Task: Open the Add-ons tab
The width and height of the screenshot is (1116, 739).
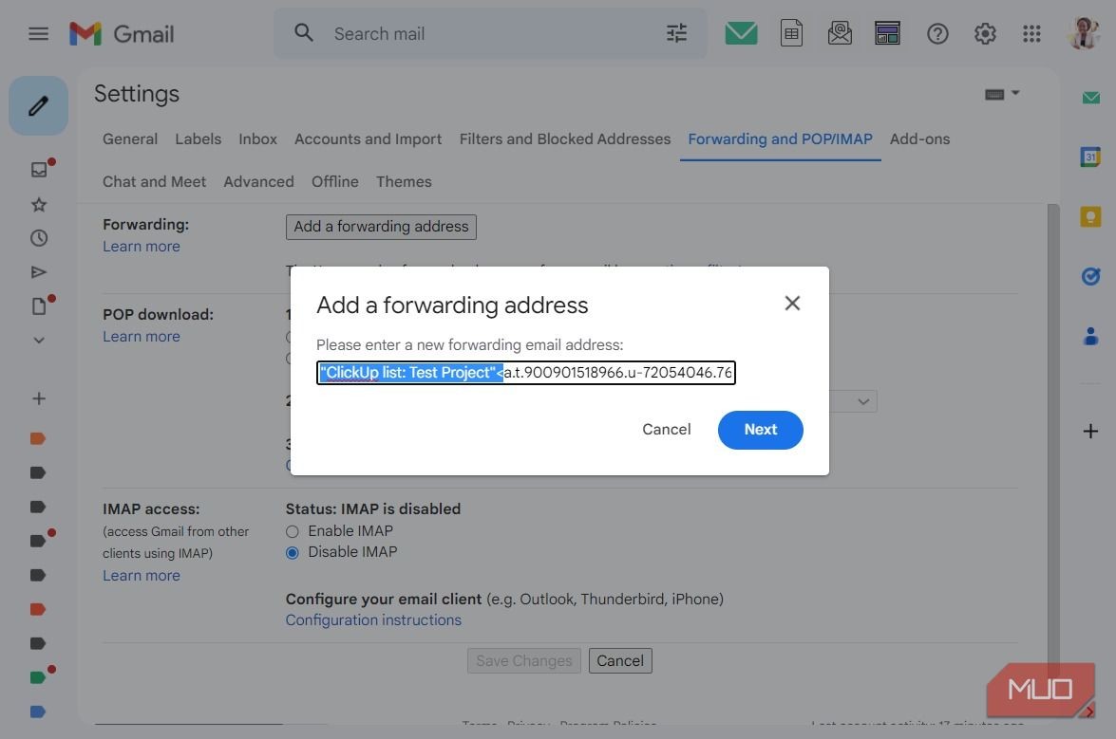Action: tap(919, 139)
